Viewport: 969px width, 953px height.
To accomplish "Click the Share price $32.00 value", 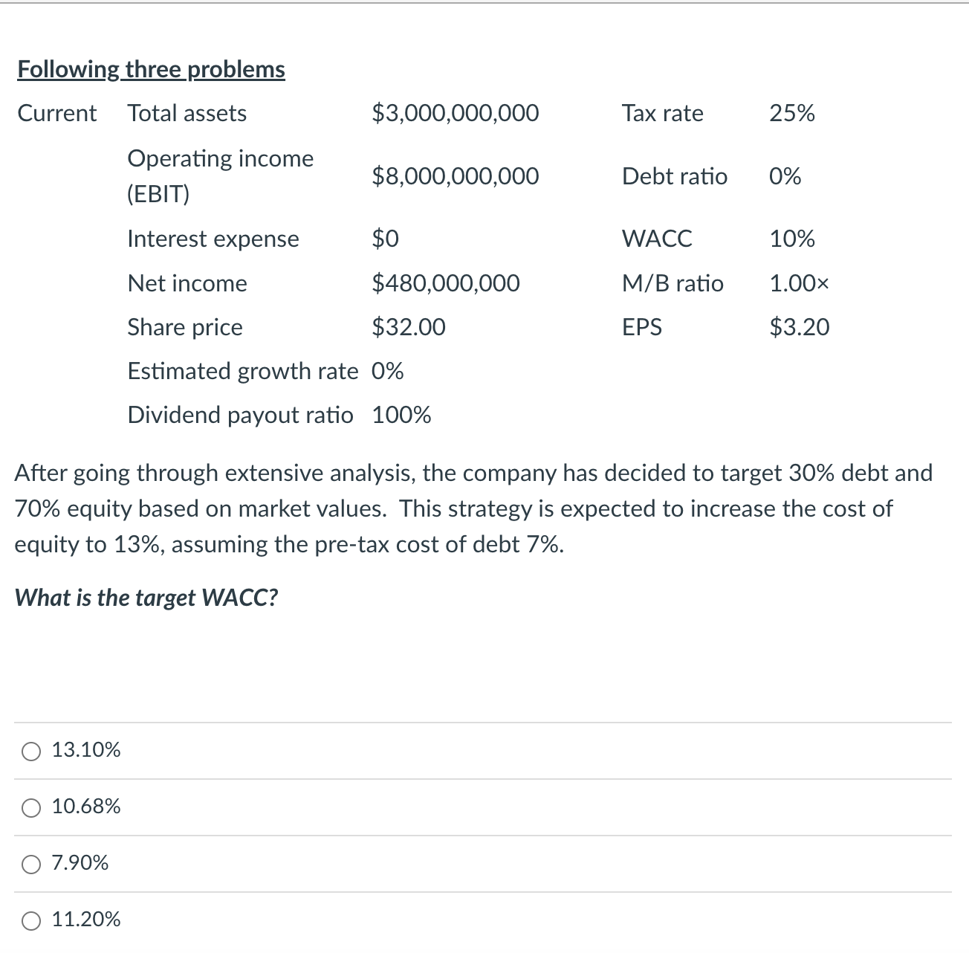I will tap(408, 327).
